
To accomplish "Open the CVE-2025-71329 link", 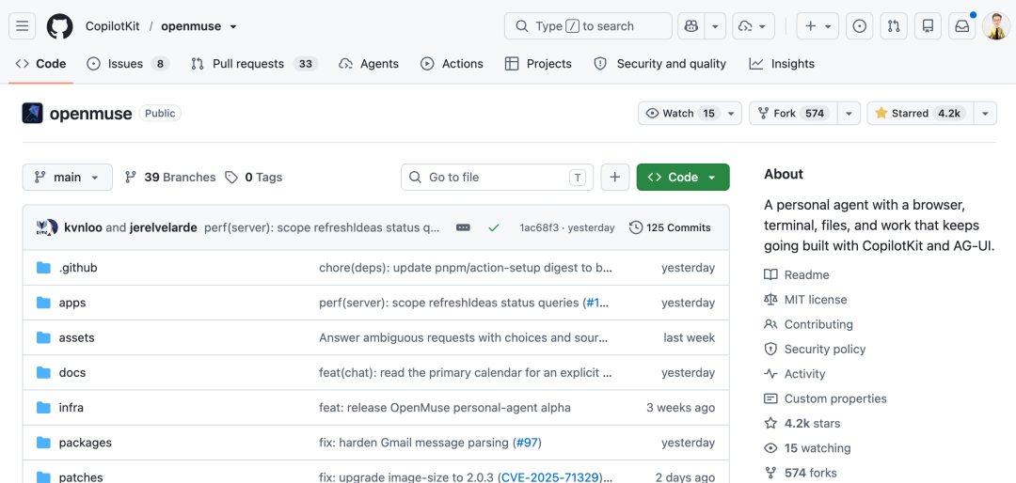I will pyautogui.click(x=549, y=477).
